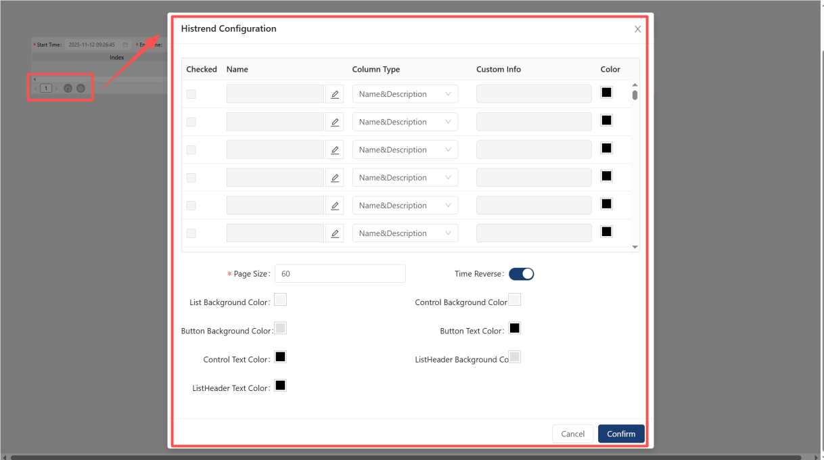Click the edit pencil icon in the first row
Viewport: 824px width, 460px height.
(334, 94)
